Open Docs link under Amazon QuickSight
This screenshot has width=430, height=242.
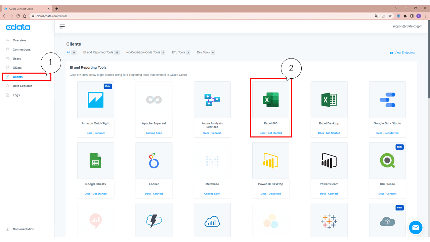89,133
